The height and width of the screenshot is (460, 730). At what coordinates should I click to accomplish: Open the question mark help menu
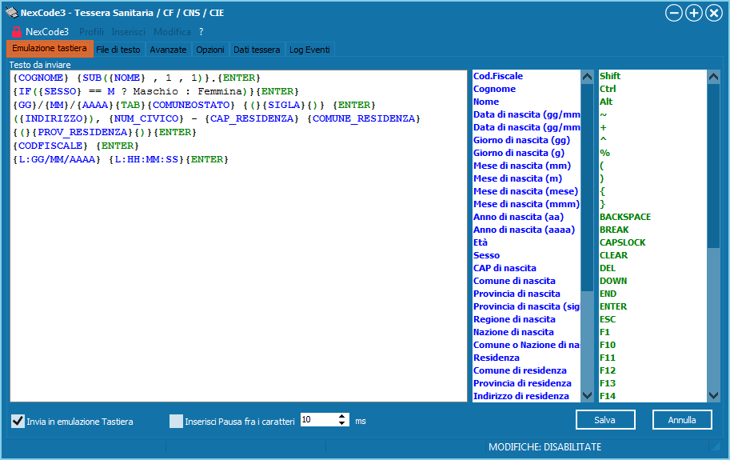tap(201, 32)
